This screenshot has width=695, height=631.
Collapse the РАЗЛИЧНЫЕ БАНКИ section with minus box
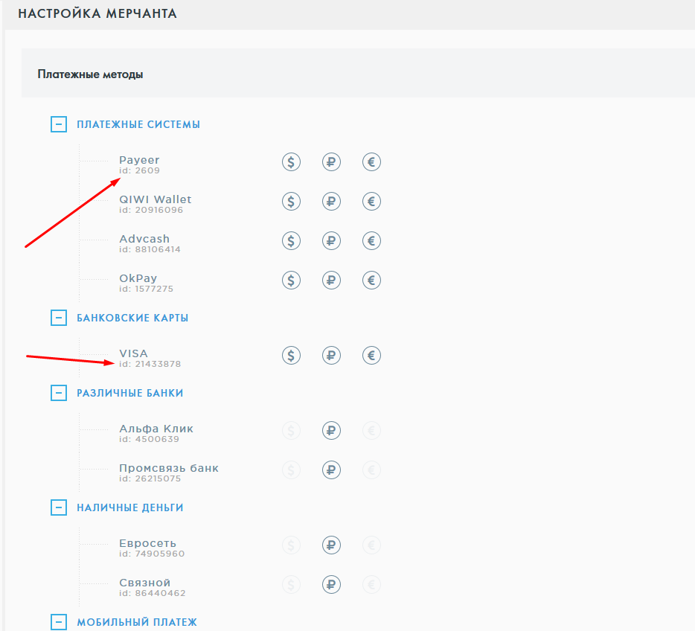pos(59,393)
